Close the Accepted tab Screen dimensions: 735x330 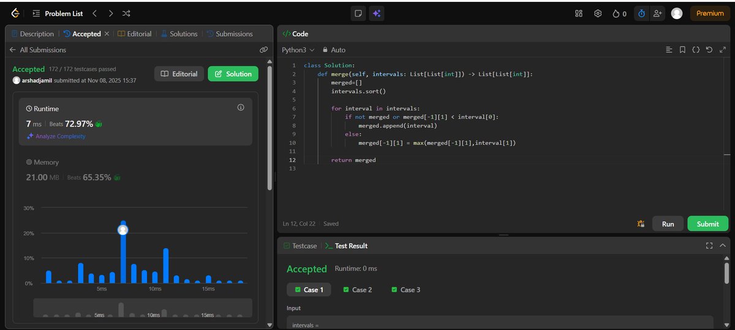coord(107,34)
